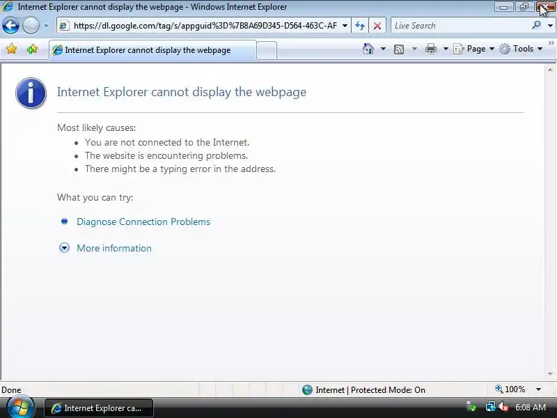Click the 6:08 AM clock
This screenshot has height=418, width=557.
click(x=531, y=408)
